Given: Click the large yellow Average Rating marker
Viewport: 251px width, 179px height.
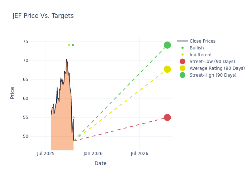Looking at the screenshot, I should [167, 69].
